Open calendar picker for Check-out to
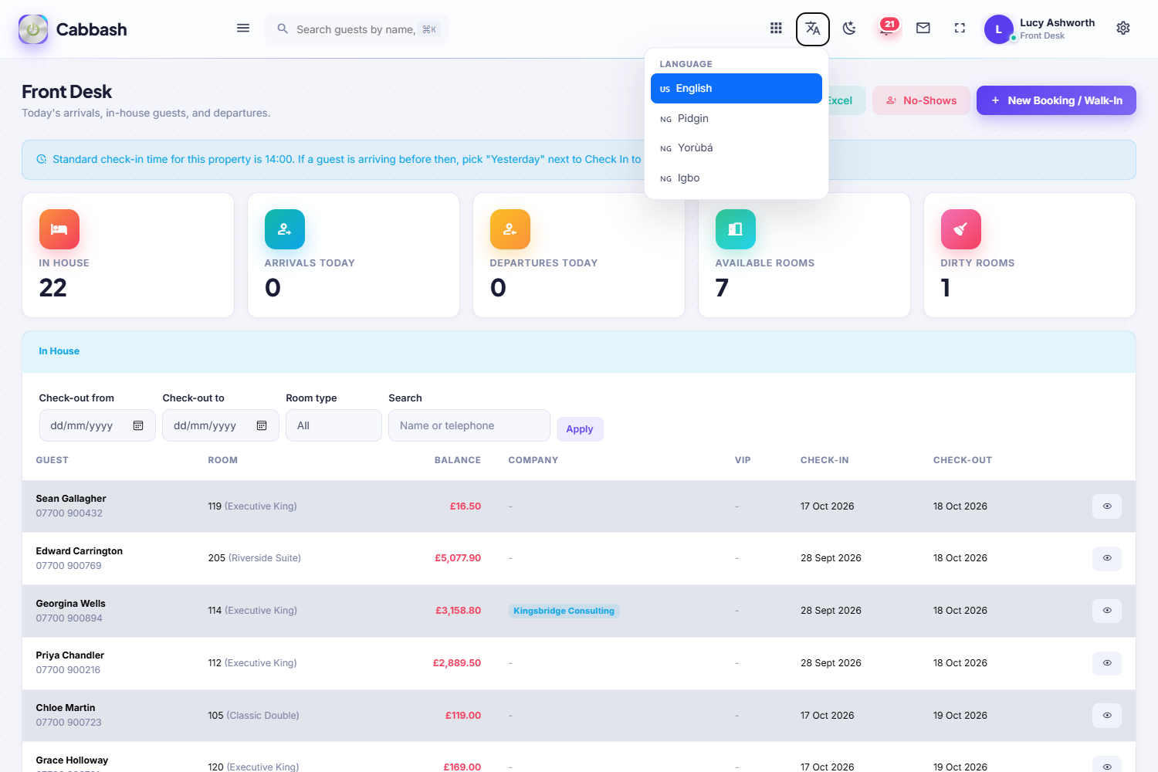 pos(262,425)
